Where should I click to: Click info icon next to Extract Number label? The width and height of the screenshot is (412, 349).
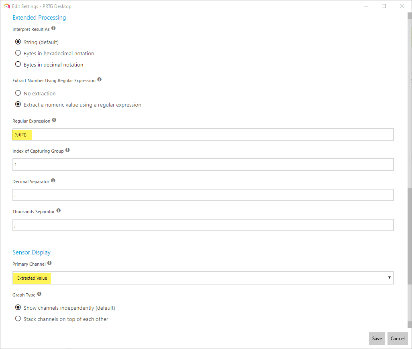[x=99, y=80]
